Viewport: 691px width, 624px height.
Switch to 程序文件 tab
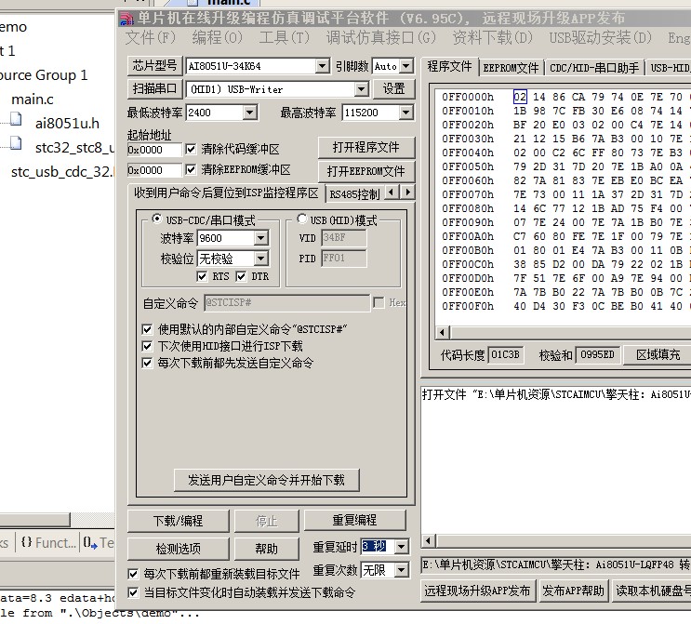[x=449, y=67]
